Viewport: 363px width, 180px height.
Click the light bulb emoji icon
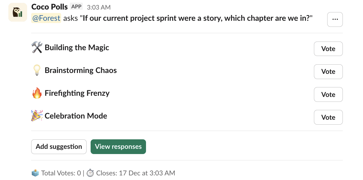coord(37,70)
